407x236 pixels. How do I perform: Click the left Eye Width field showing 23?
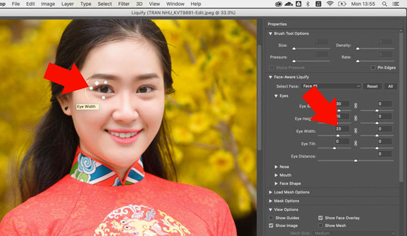pyautogui.click(x=342, y=129)
